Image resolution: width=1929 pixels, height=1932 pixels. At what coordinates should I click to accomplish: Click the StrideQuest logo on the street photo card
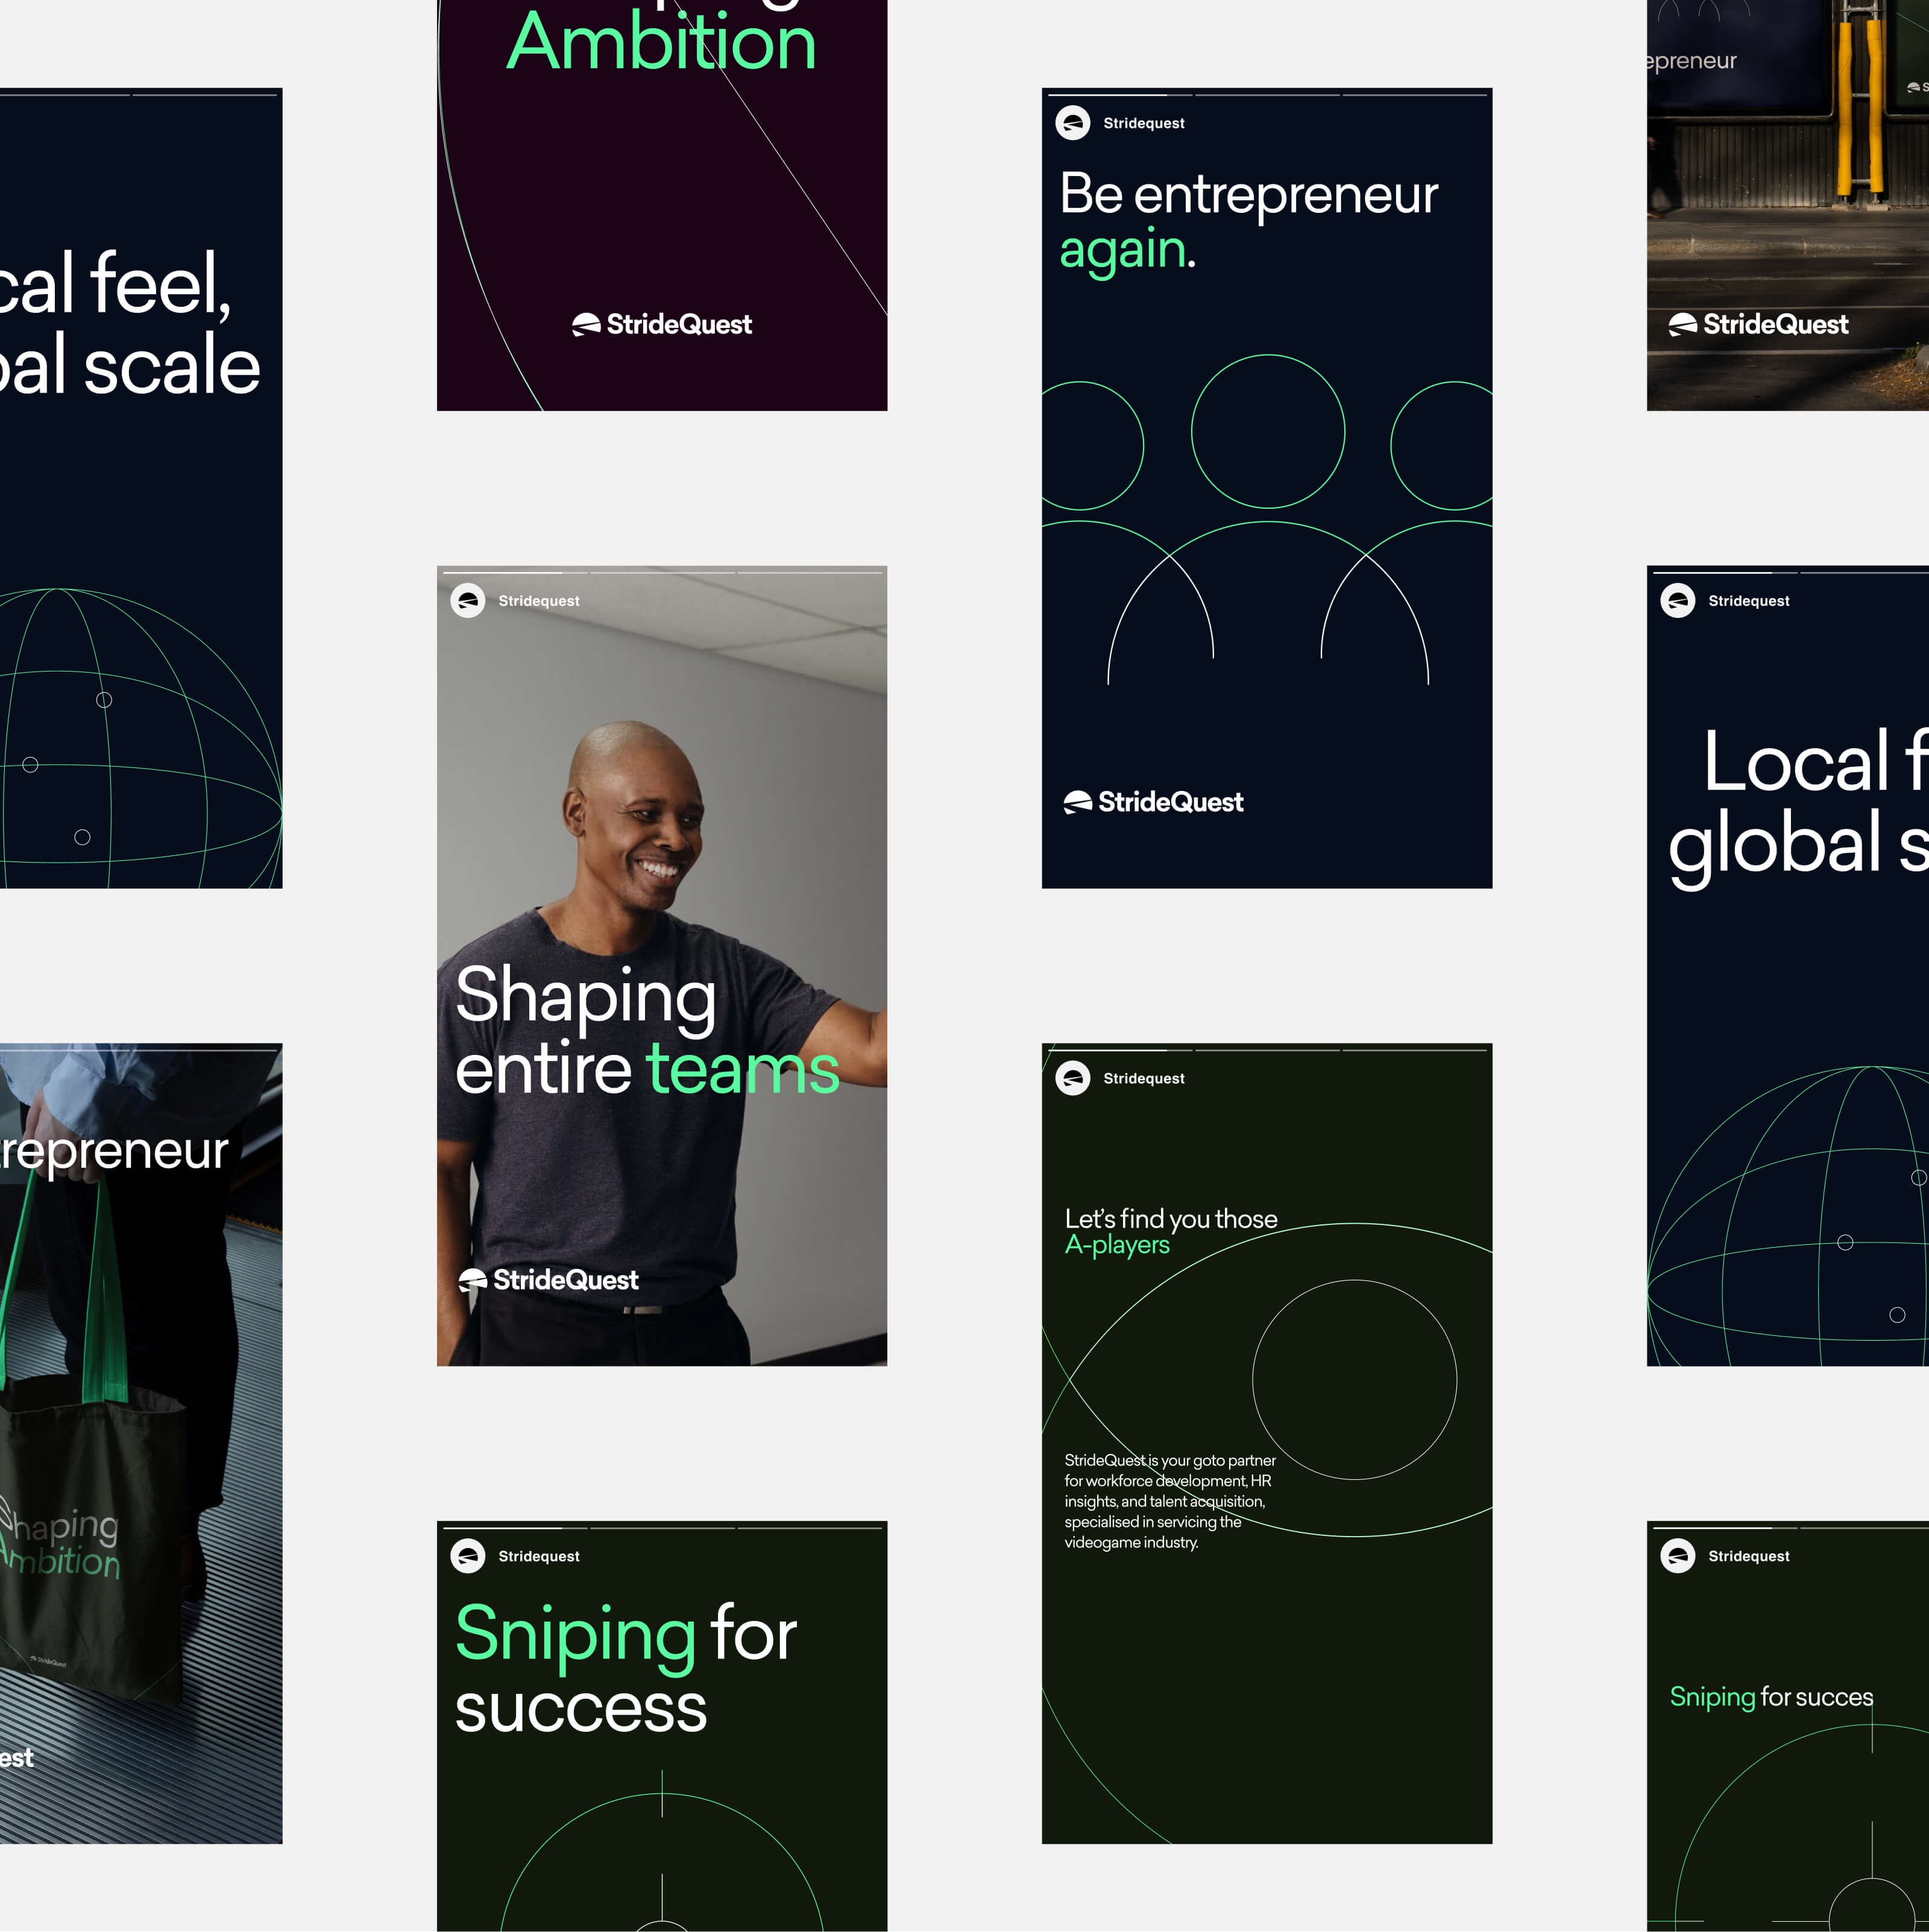click(x=1758, y=324)
